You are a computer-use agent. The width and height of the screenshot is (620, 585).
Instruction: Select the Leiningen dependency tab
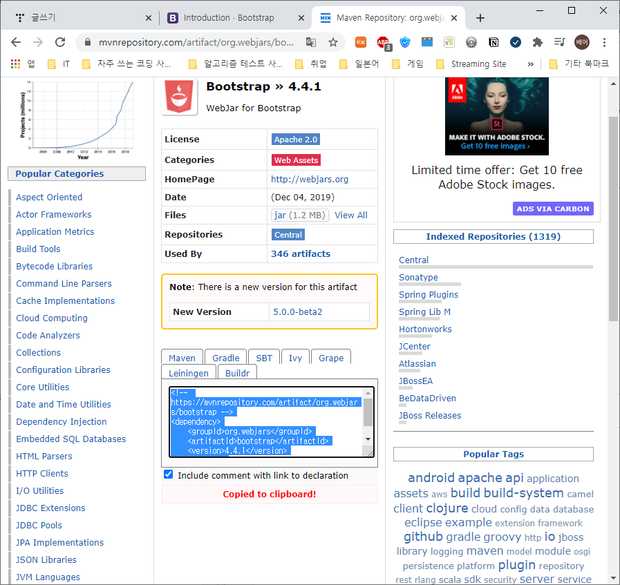189,372
